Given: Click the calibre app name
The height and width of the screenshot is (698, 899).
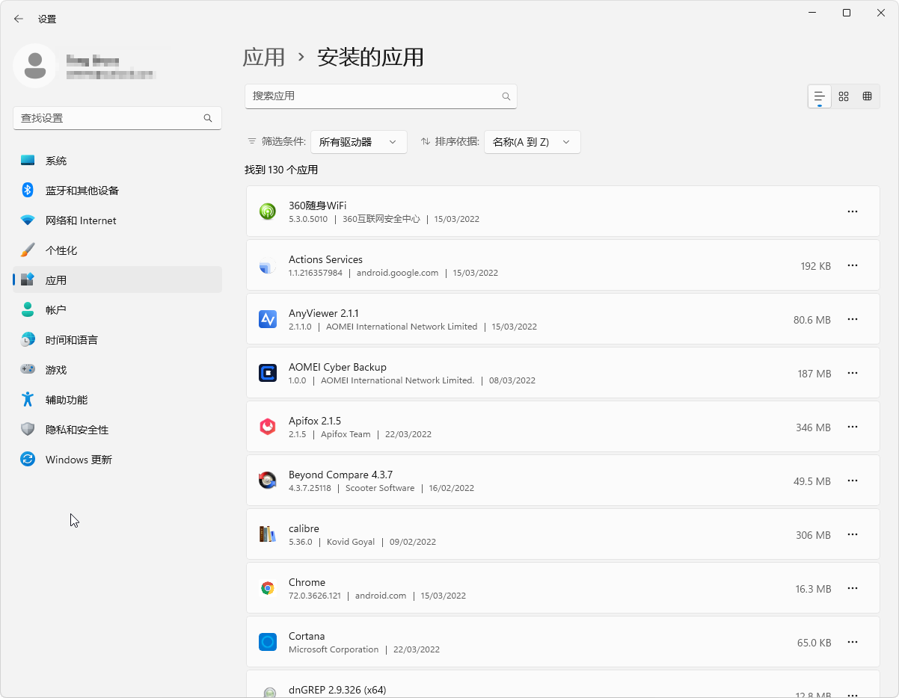Looking at the screenshot, I should pyautogui.click(x=304, y=528).
